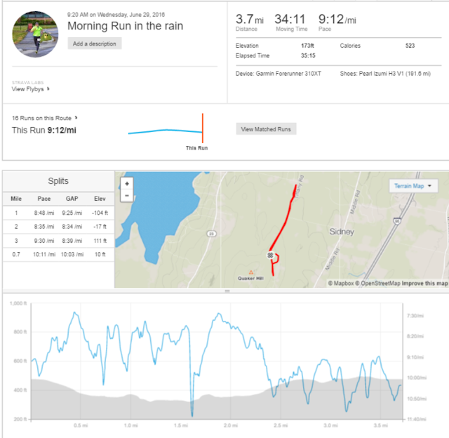This screenshot has height=438, width=449.
Task: Open the Terrain Map dropdown
Action: click(413, 186)
